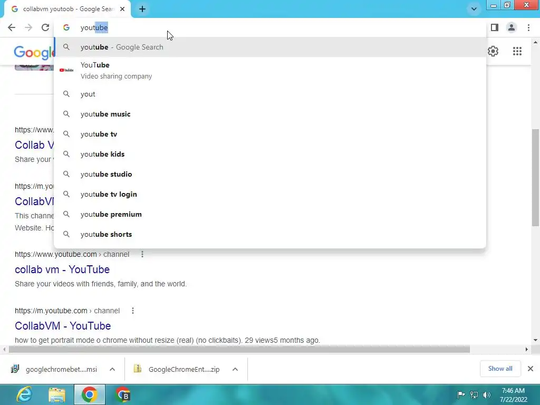540x405 pixels.
Task: Select 'youtube tv' suggestion
Action: 271,134
